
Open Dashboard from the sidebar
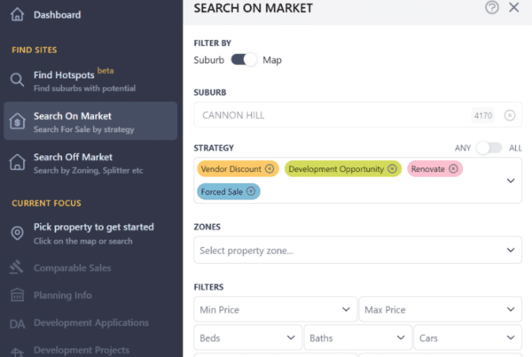click(x=57, y=15)
